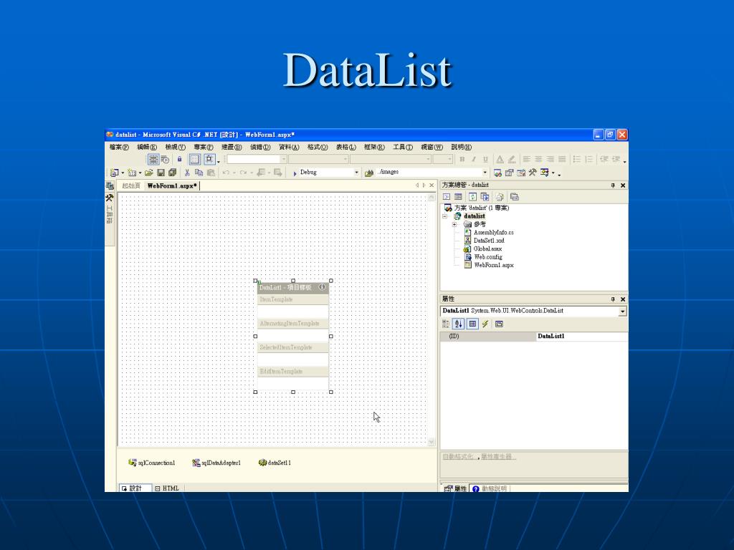Open the New Project dropdown arrow
Viewport: 734px width, 550px height.
tap(123, 173)
